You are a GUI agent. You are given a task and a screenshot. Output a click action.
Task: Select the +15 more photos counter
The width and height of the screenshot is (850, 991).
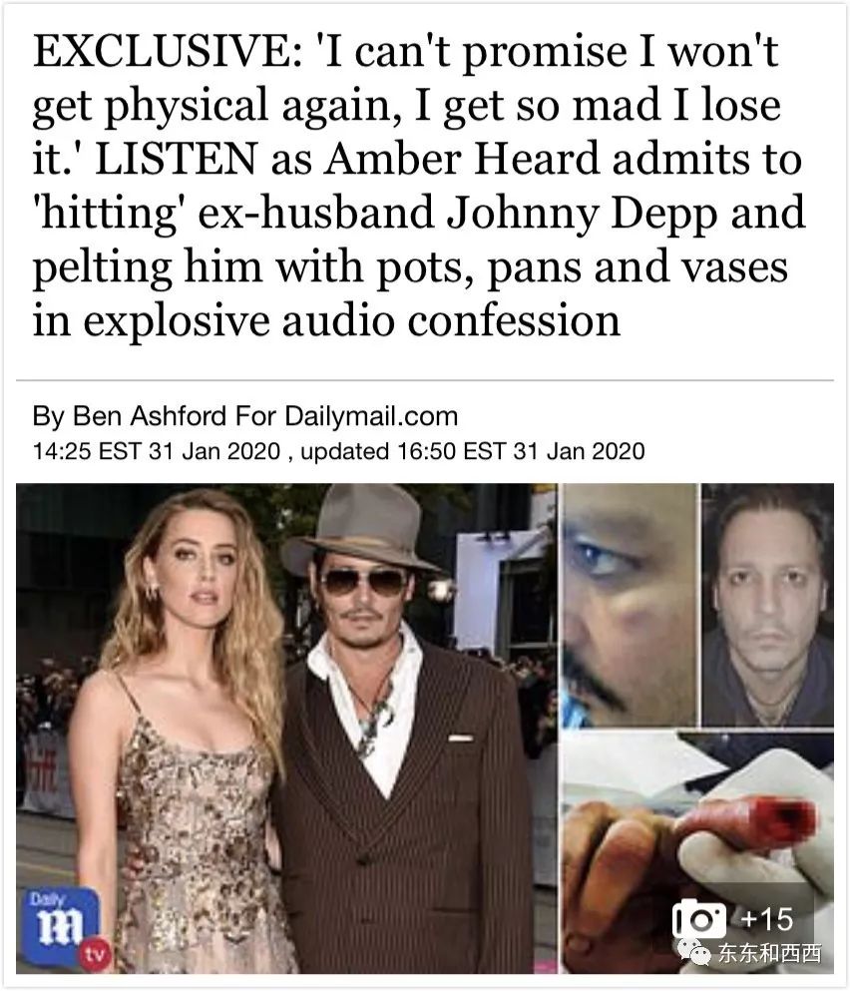pyautogui.click(x=766, y=919)
